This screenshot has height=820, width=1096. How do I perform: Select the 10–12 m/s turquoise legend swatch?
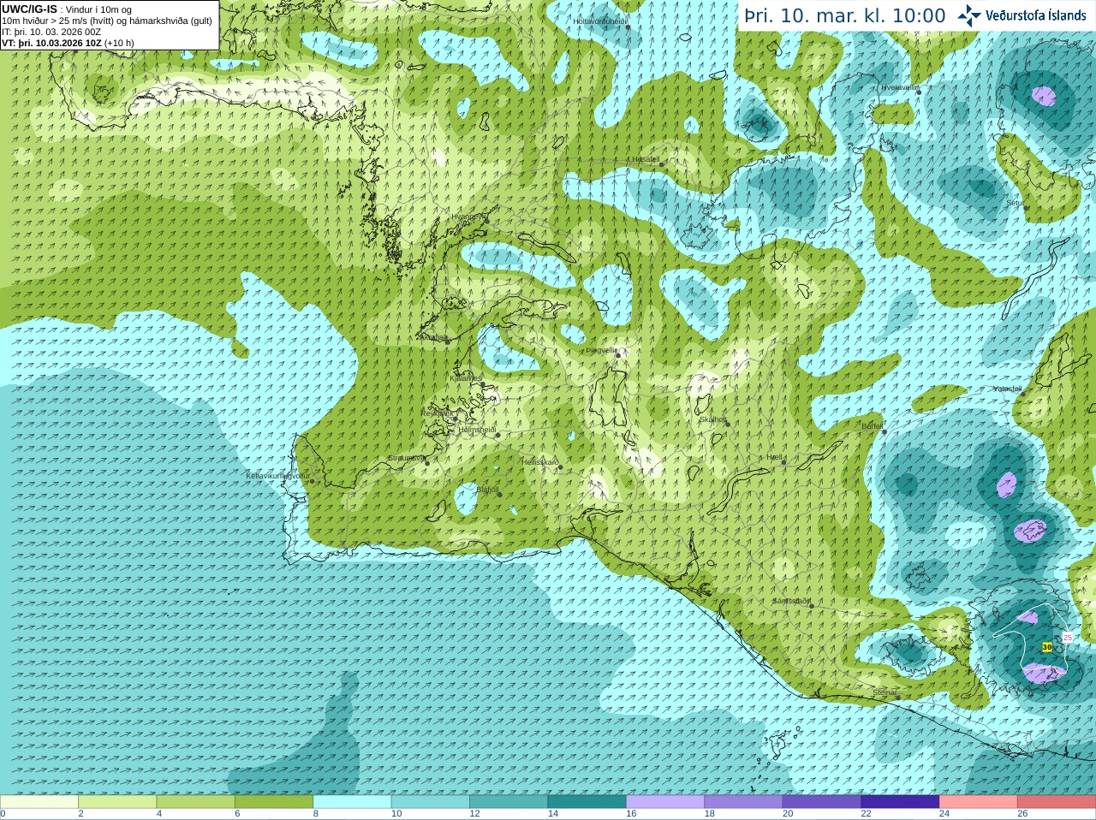point(431,802)
